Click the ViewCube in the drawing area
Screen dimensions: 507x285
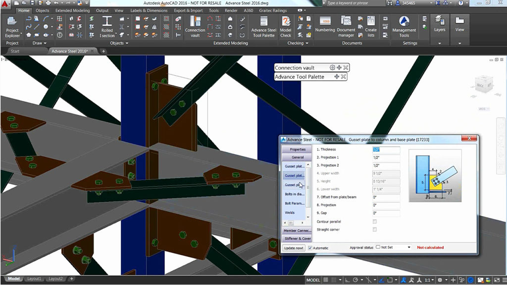484,85
